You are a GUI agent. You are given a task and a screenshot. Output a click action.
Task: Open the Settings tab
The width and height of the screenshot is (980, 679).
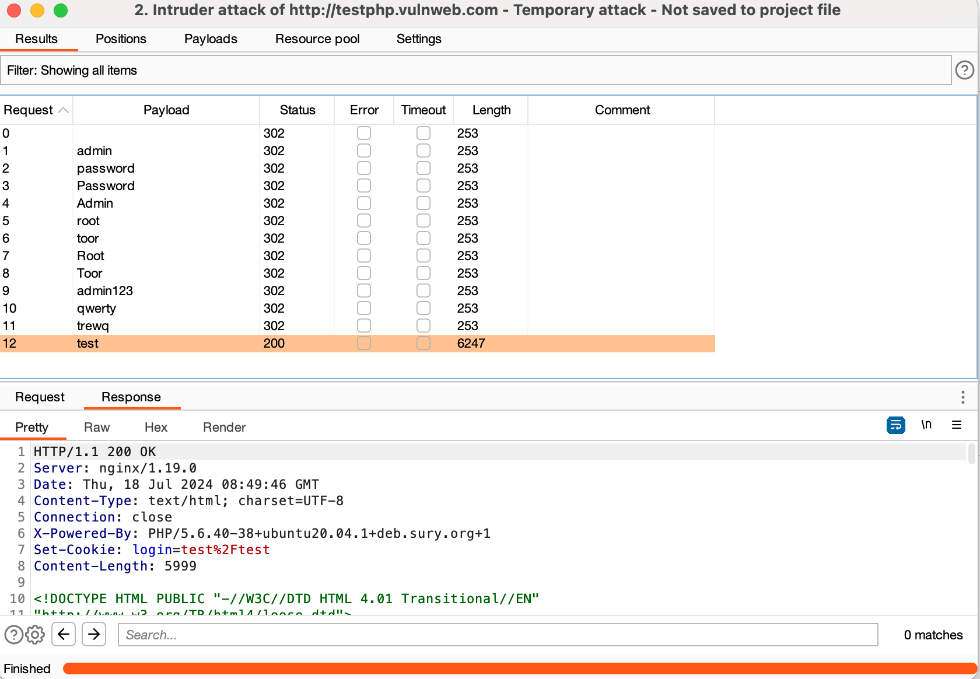click(419, 39)
